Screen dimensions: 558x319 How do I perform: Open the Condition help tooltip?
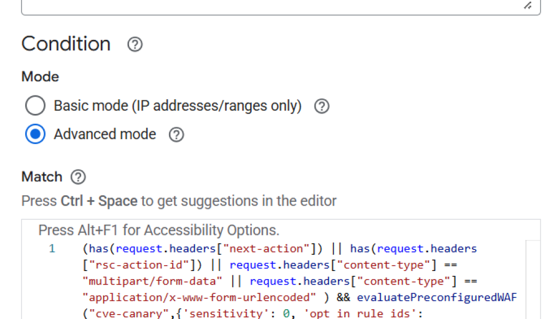tap(134, 45)
